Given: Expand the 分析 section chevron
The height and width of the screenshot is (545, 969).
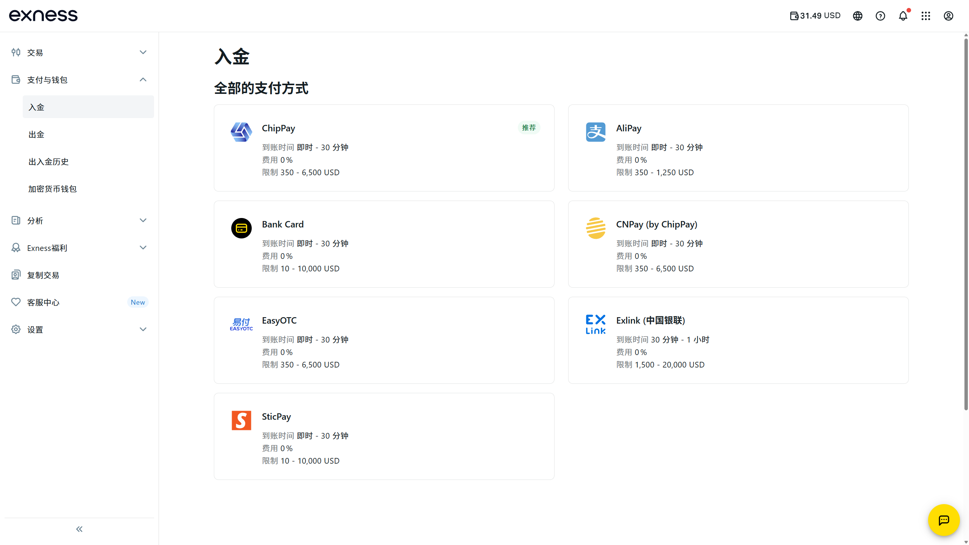Looking at the screenshot, I should (143, 220).
